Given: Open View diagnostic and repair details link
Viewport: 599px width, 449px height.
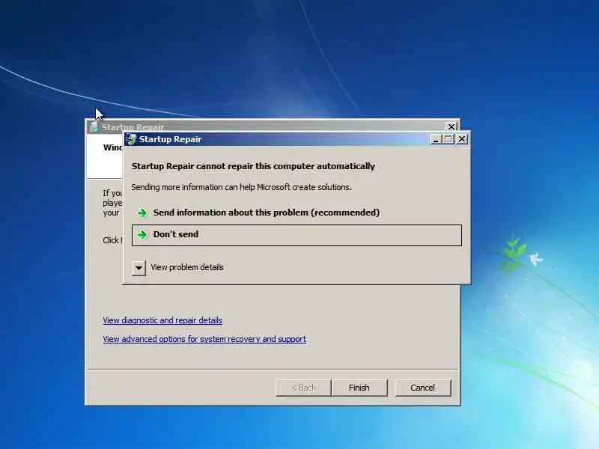Looking at the screenshot, I should (162, 320).
